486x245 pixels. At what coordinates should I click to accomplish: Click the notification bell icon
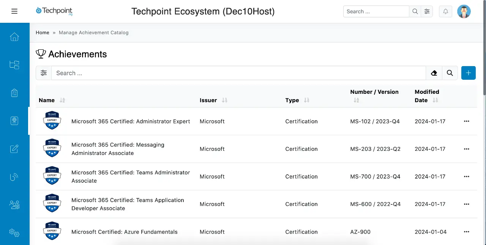pos(446,11)
